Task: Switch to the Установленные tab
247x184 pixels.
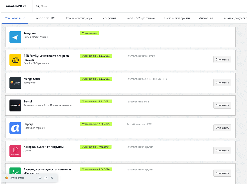Action: tap(15, 18)
